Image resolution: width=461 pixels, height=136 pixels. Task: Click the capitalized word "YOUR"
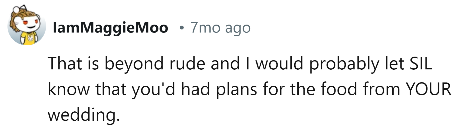coord(428,89)
